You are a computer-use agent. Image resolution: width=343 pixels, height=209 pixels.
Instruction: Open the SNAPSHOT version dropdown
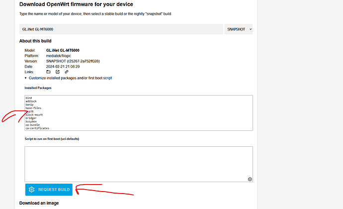tap(239, 29)
